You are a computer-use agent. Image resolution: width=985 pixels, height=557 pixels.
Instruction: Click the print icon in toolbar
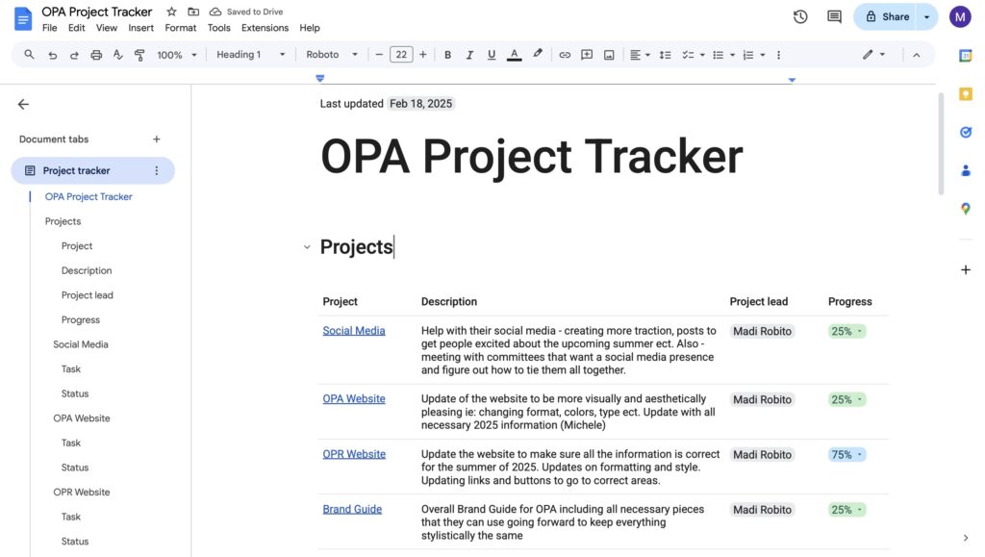(96, 55)
